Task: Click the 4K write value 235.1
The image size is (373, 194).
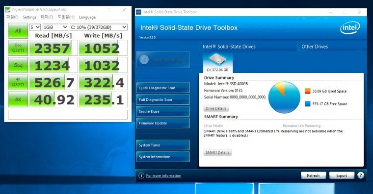Action: point(103,99)
